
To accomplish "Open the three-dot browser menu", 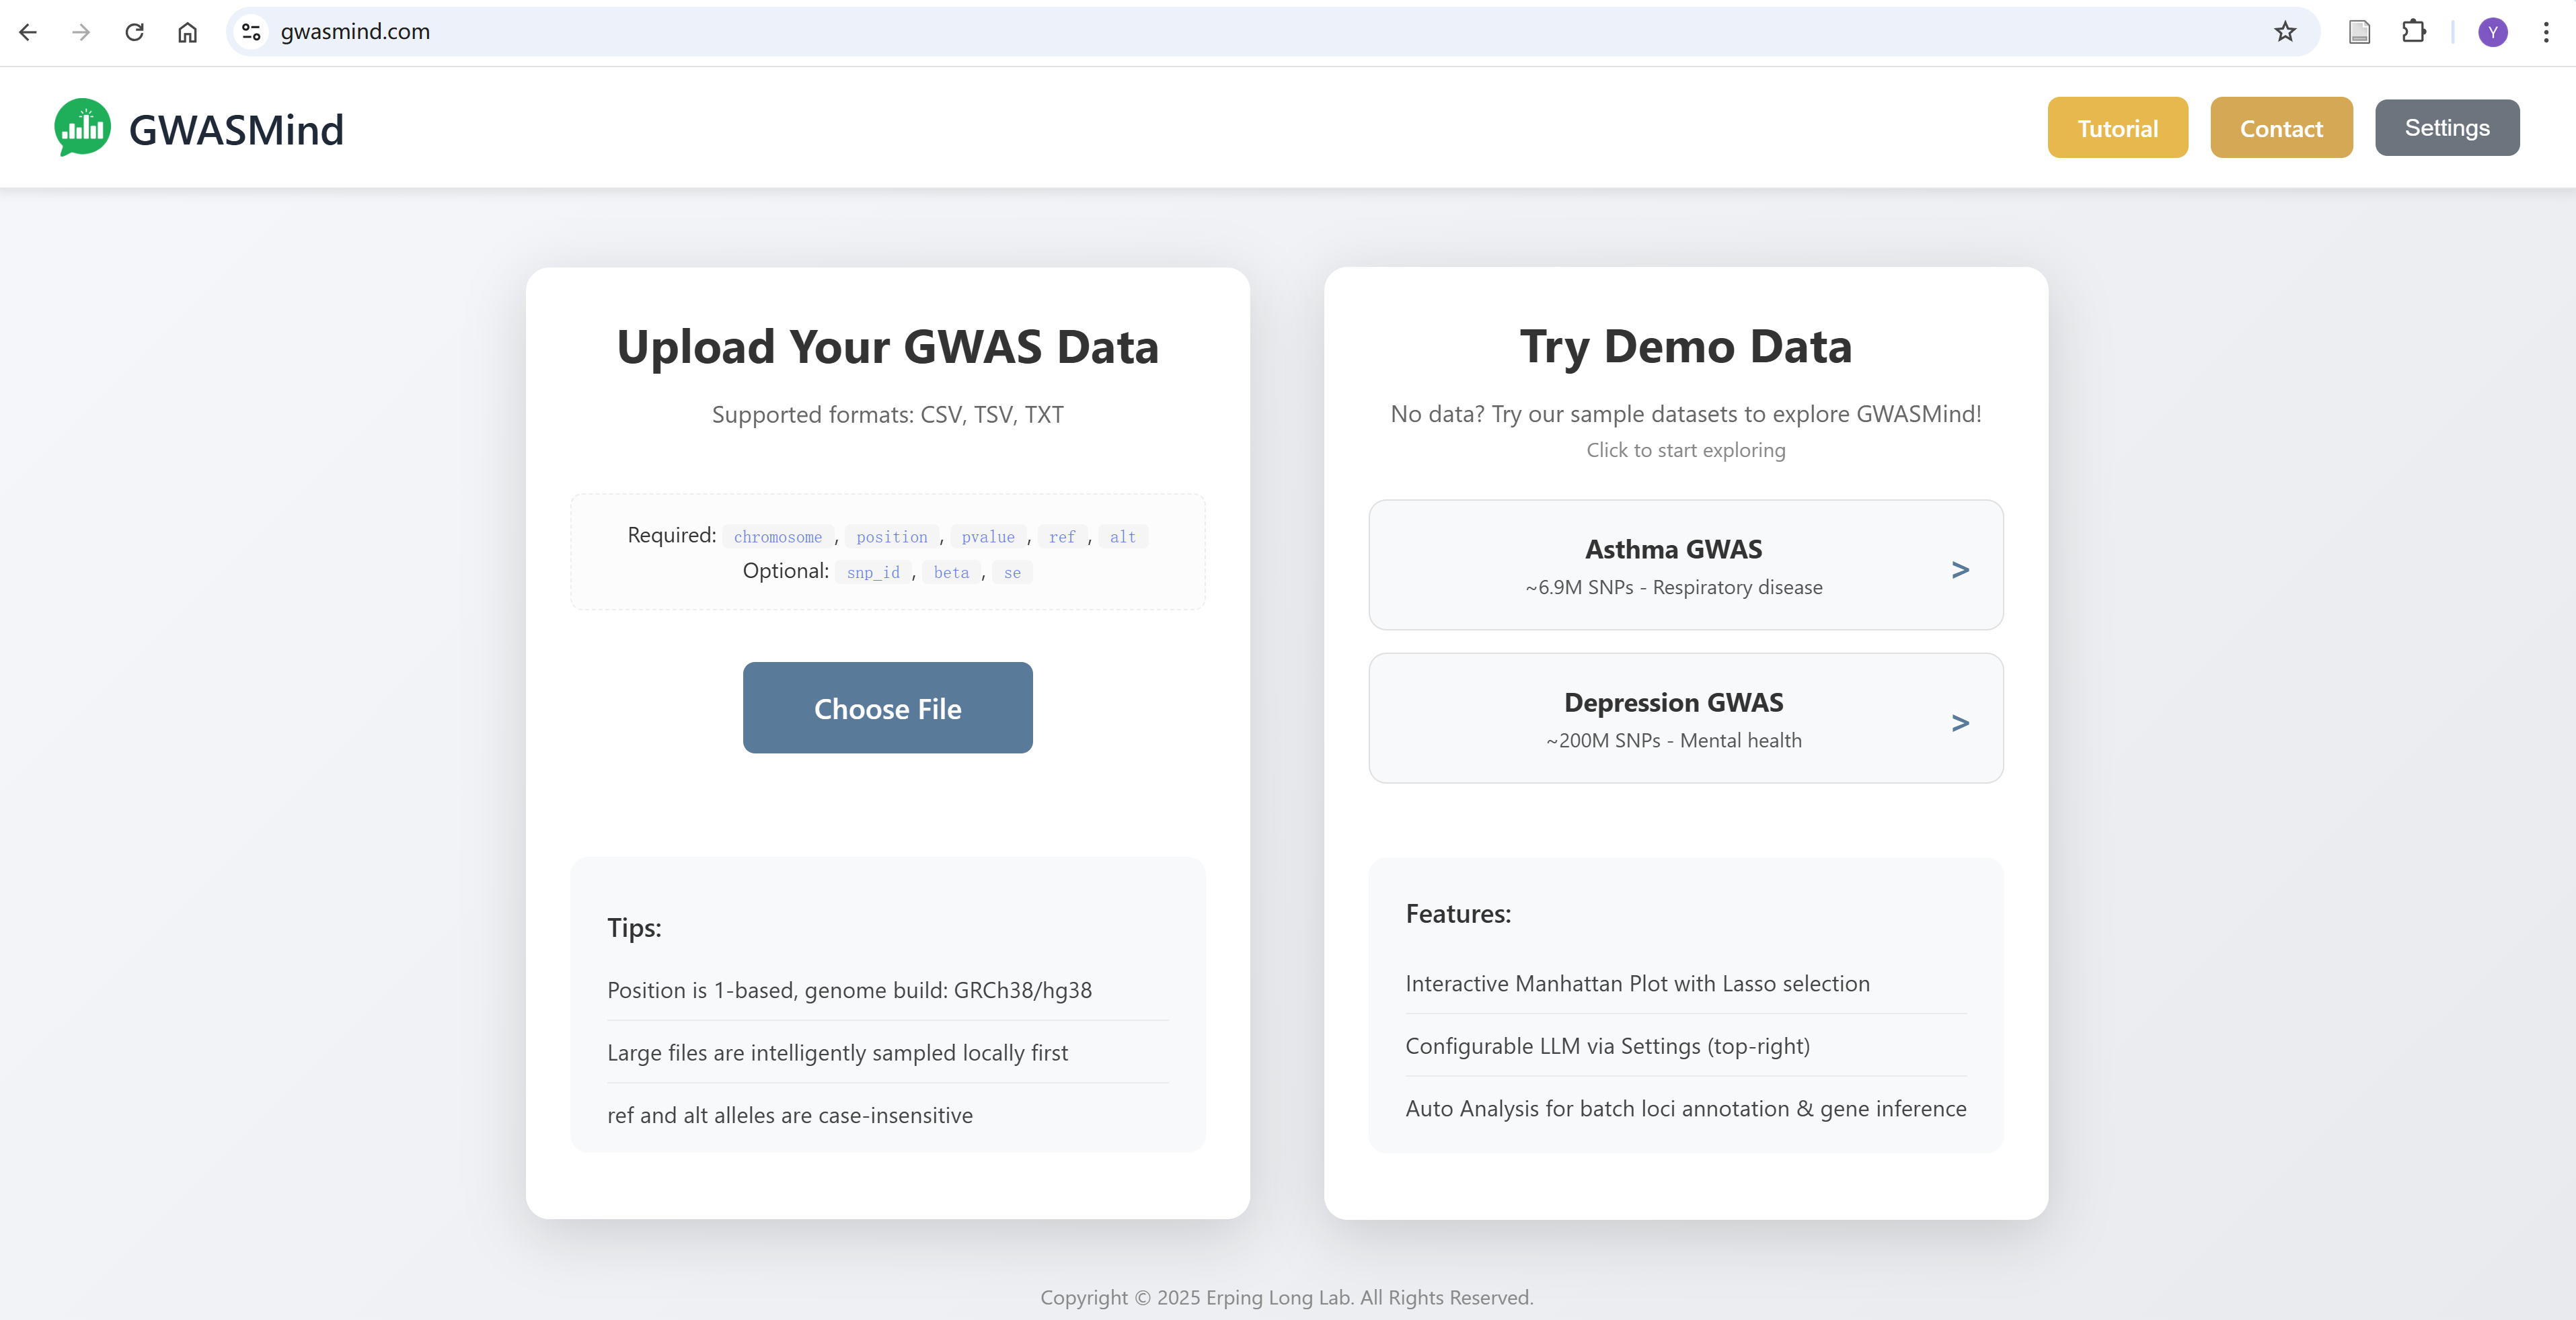I will (2546, 32).
